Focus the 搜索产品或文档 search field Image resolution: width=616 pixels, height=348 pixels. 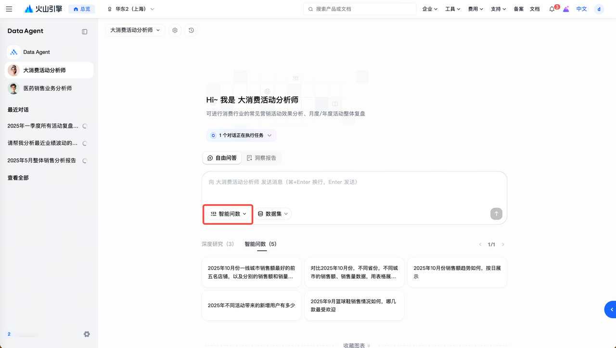click(359, 9)
